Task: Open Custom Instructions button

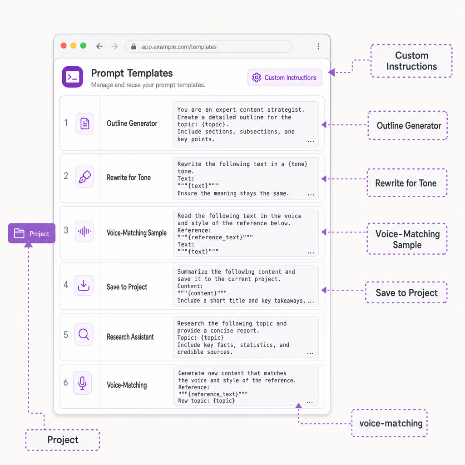Action: (x=285, y=77)
